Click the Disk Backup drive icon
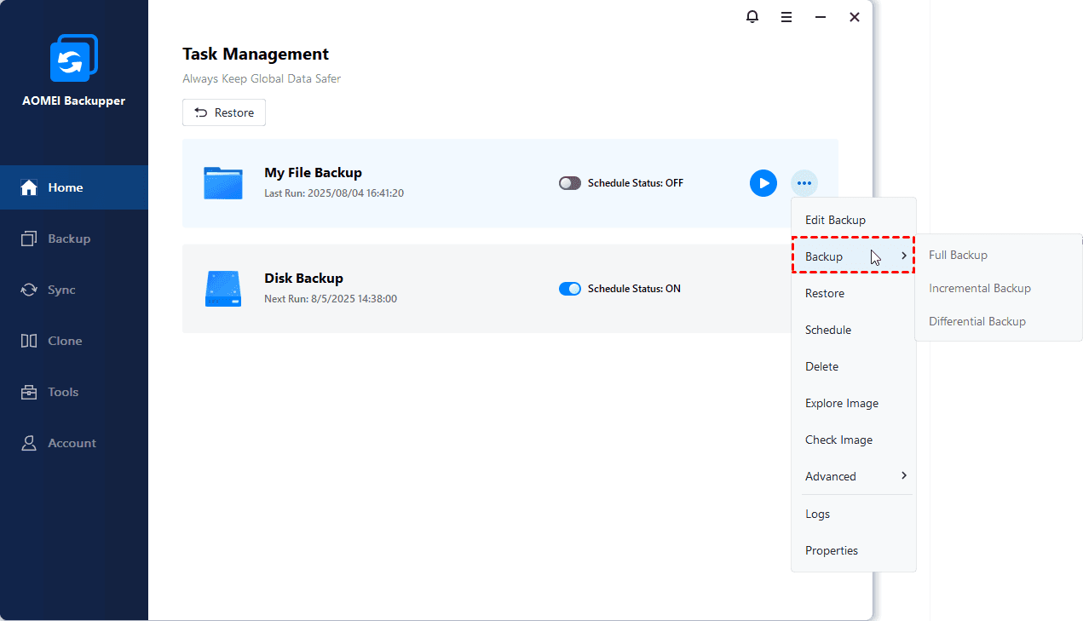 [223, 289]
